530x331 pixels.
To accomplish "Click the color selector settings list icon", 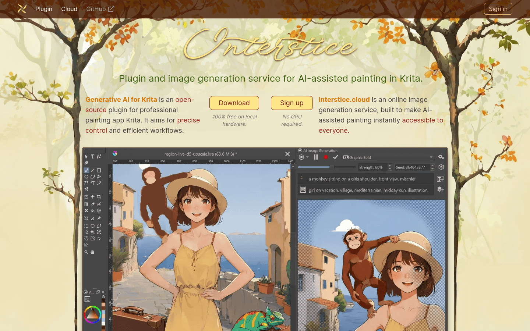I will 87,299.
